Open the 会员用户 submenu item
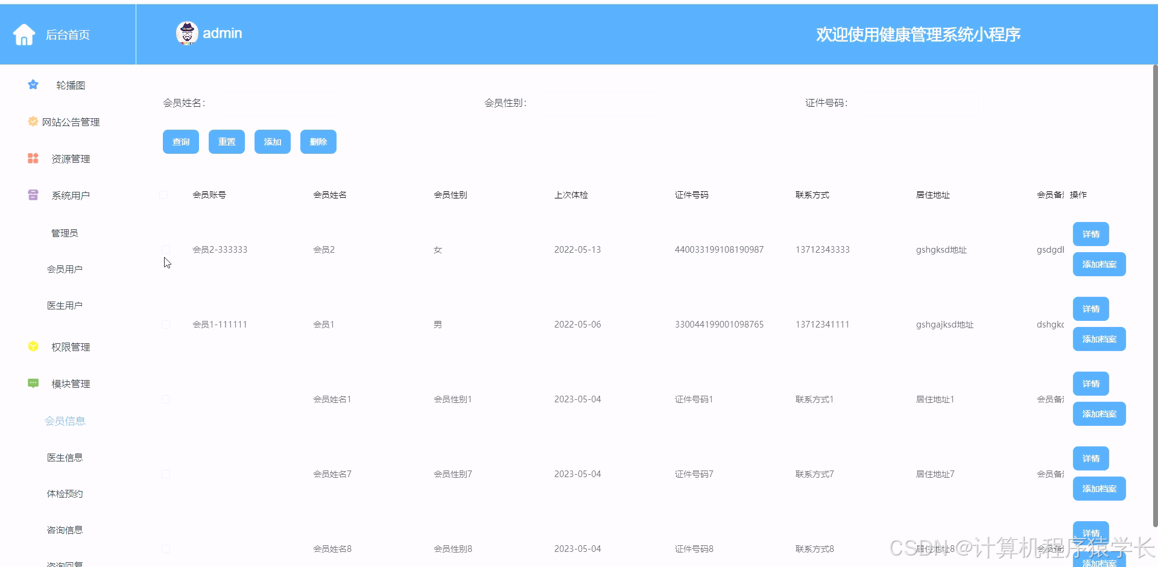Image resolution: width=1158 pixels, height=567 pixels. click(65, 269)
